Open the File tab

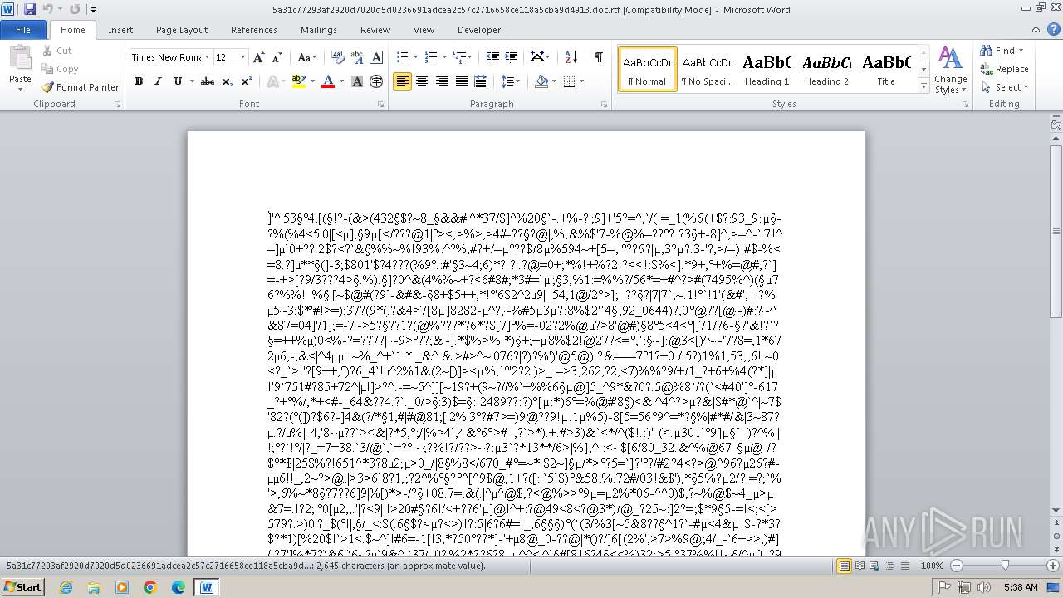point(23,30)
